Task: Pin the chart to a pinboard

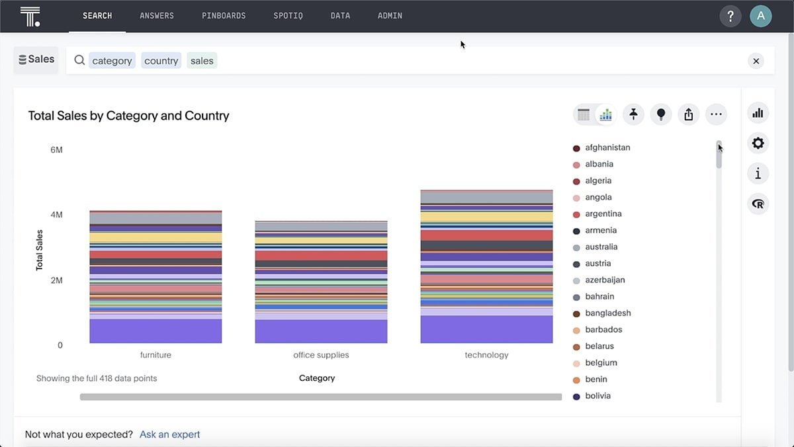Action: point(633,114)
